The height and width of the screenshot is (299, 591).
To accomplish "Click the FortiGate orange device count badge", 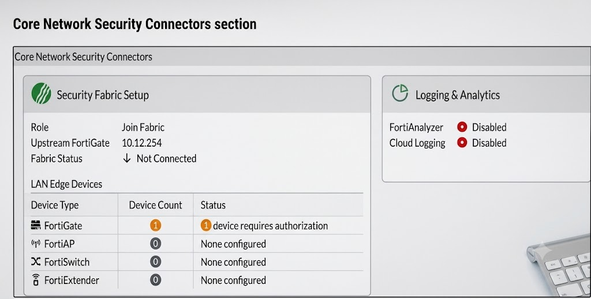I will [x=155, y=226].
